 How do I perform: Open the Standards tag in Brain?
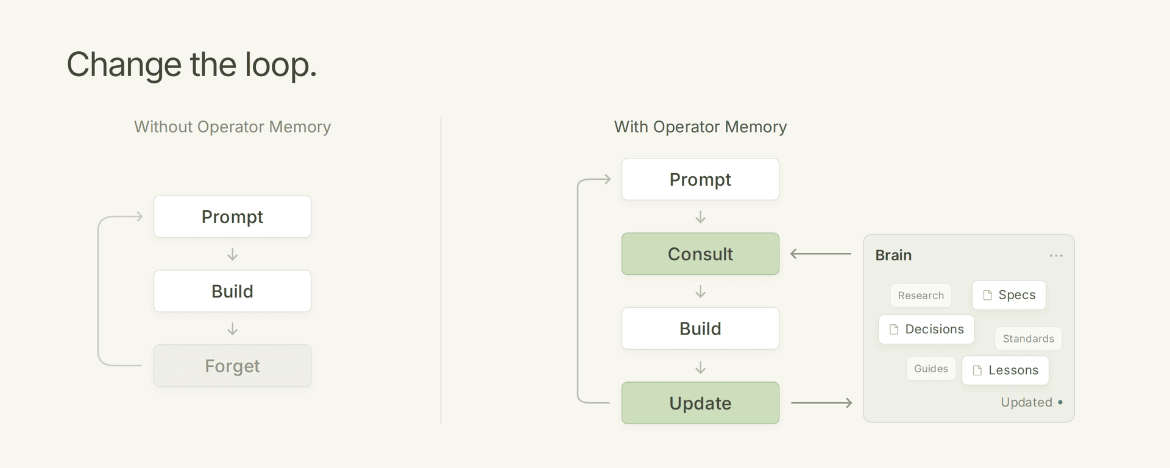[x=1029, y=339]
